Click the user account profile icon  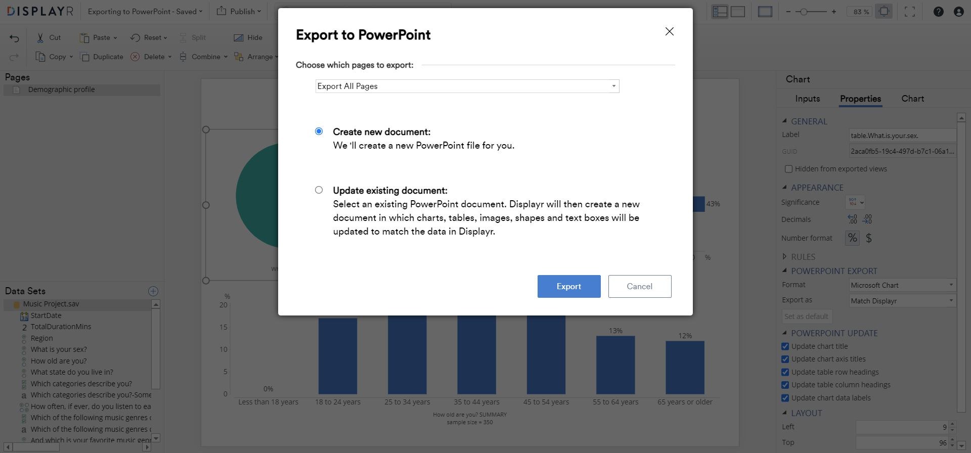[x=958, y=12]
